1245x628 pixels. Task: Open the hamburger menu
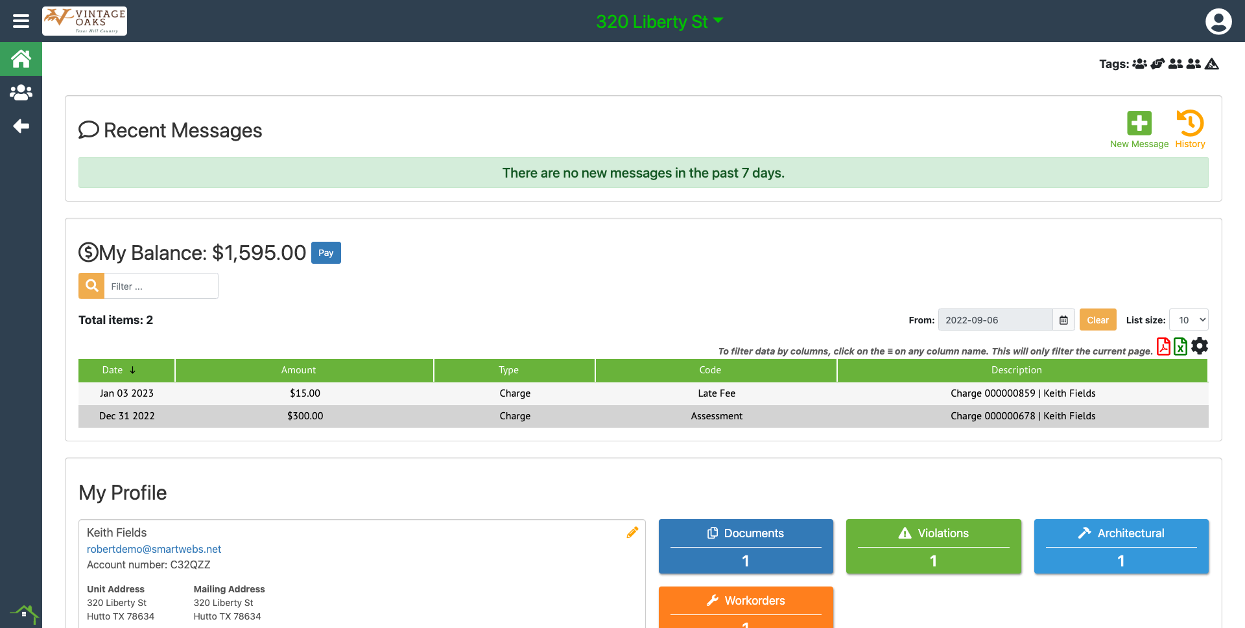[21, 21]
